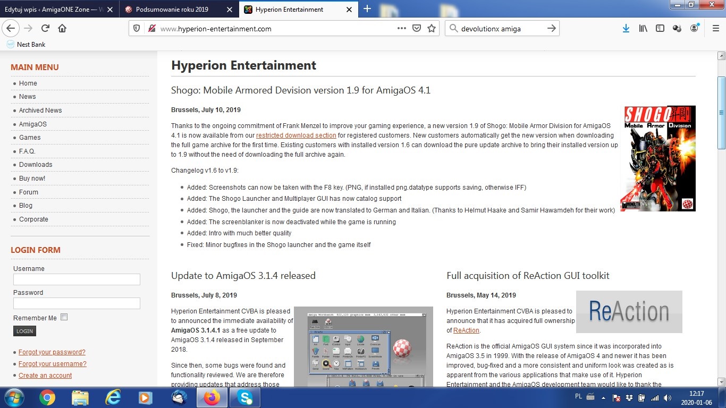Open Blog menu item
This screenshot has height=408, width=726.
26,206
